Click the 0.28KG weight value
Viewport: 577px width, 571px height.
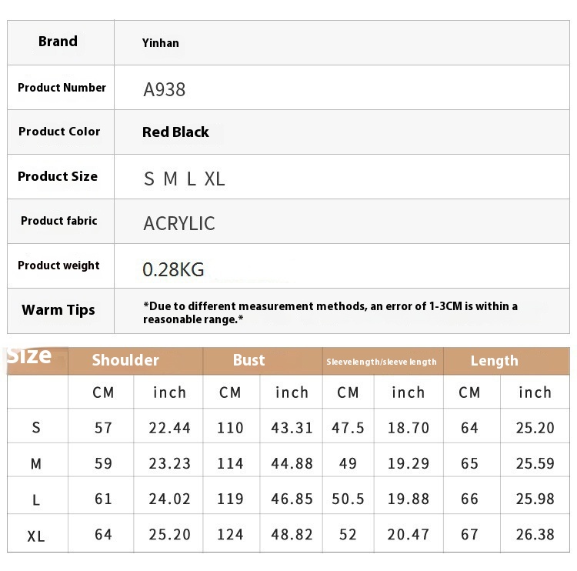point(173,269)
